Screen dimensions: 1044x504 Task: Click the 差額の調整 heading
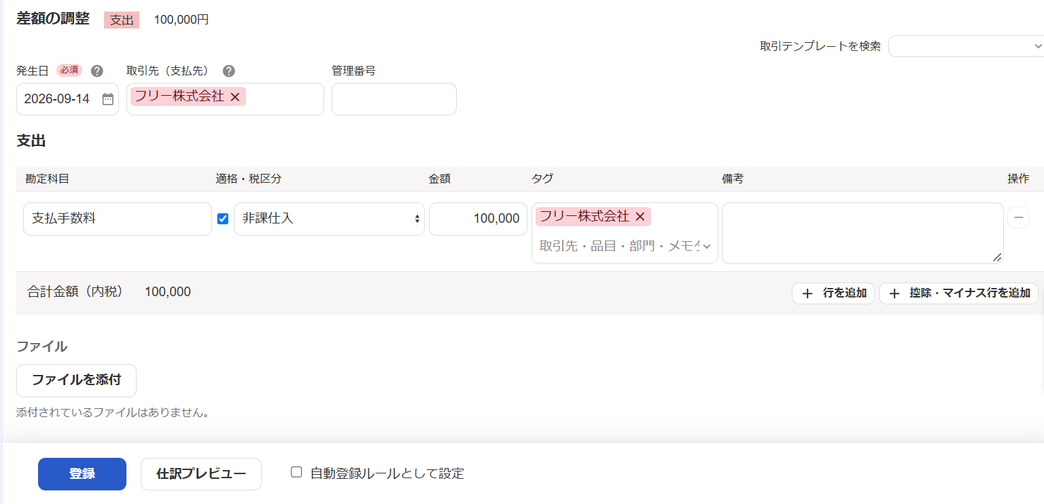[53, 19]
